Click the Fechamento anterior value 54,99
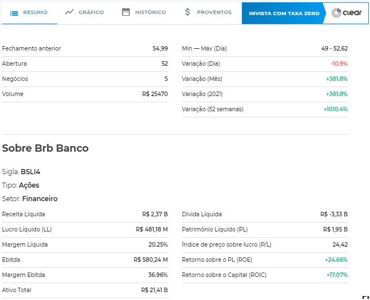This screenshot has width=370, height=300. click(x=160, y=49)
